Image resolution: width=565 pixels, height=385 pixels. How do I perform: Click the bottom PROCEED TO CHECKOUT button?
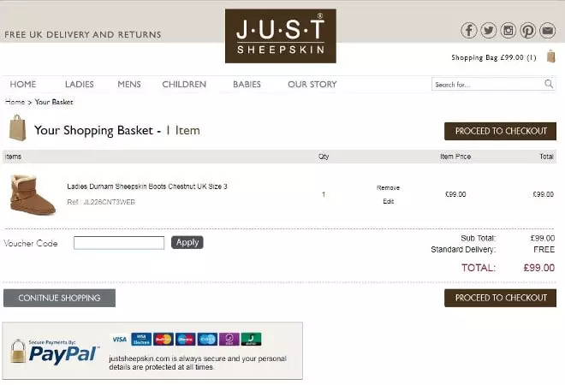(500, 298)
